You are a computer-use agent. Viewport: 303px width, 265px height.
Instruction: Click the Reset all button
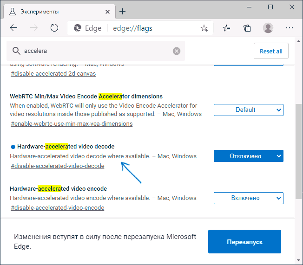[271, 51]
